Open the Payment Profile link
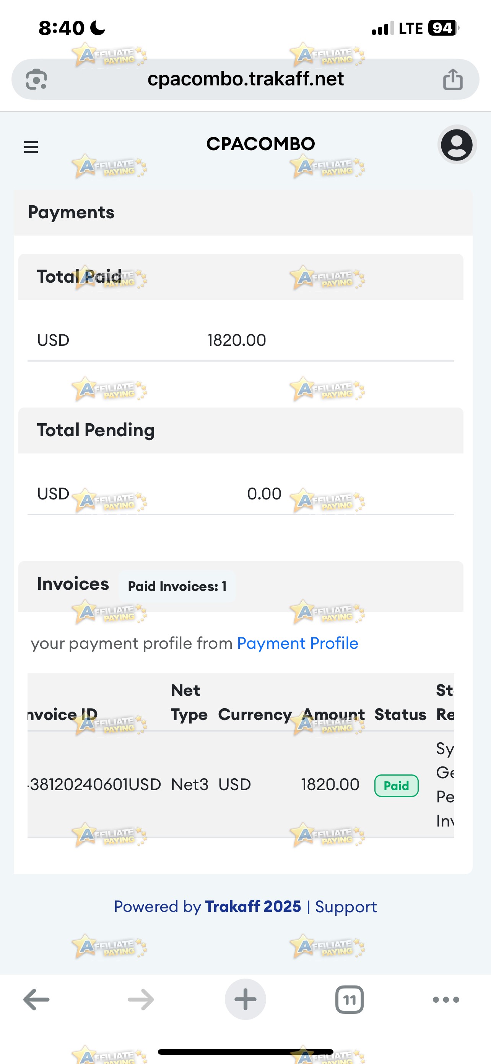Screen dimensions: 491x1064 click(x=297, y=643)
